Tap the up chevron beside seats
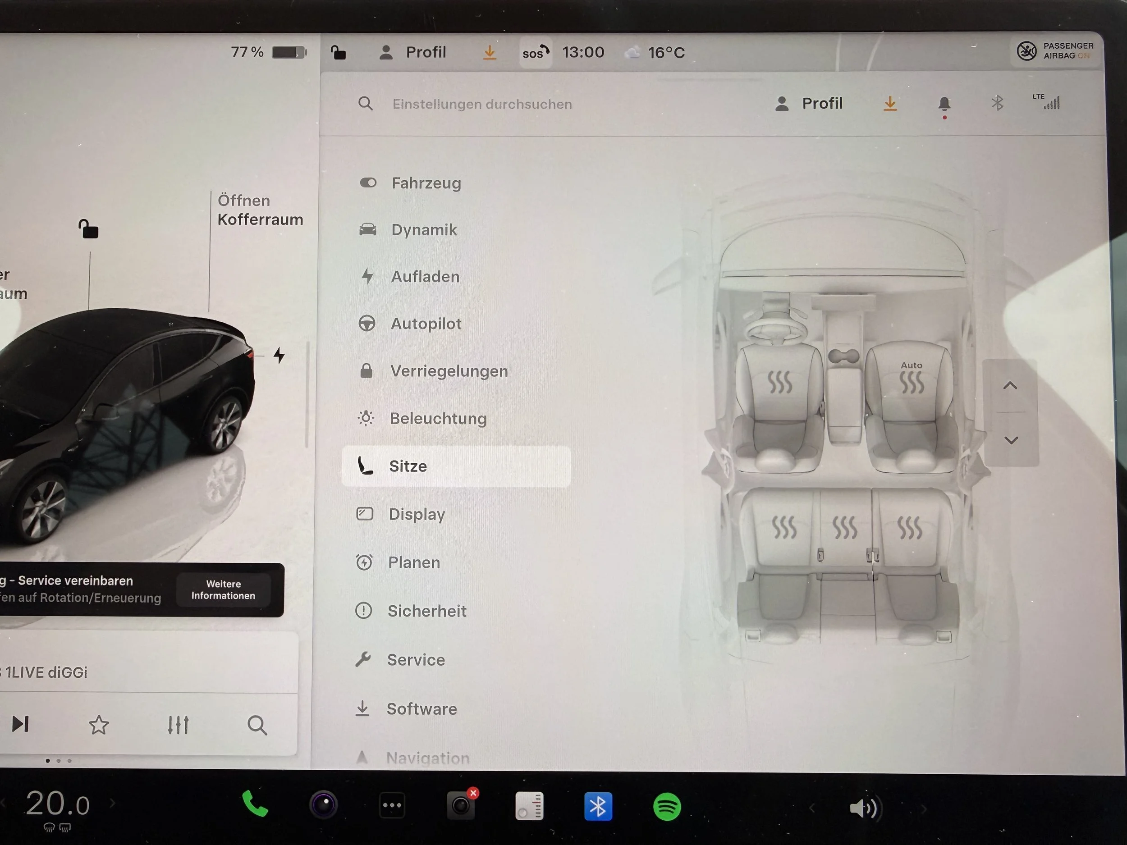 [1010, 386]
